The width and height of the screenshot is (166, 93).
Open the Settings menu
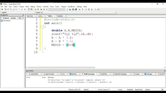click(79, 7)
